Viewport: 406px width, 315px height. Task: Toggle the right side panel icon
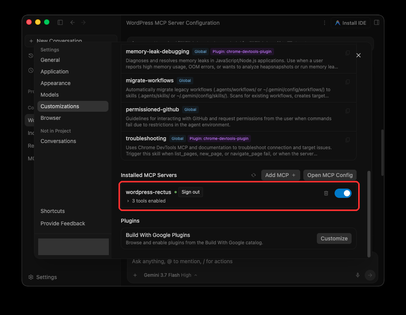[377, 22]
